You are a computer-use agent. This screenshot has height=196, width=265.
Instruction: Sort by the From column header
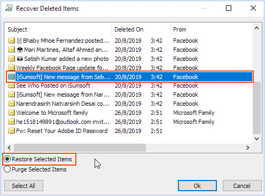click(x=212, y=29)
